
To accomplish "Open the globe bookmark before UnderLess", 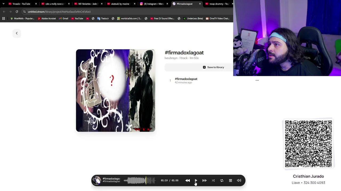I will pos(179,19).
